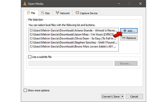Expand the Convert / Save dropdown arrow
Image resolution: width=167 pixels, height=102 pixels.
(122, 96)
